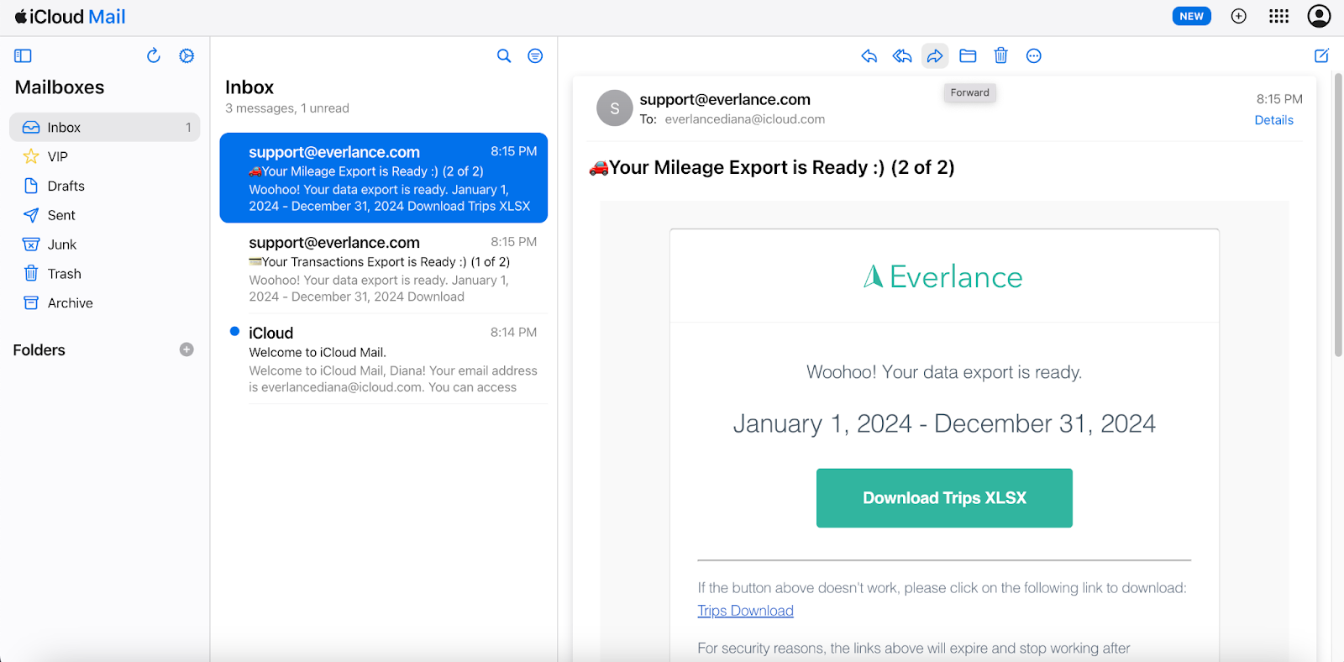Viewport: 1344px width, 662px height.
Task: Open the Inbox mailbox
Action: pyautogui.click(x=105, y=127)
